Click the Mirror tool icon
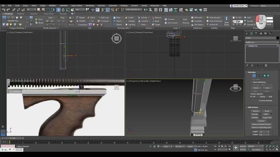The image size is (280, 157). coord(146,10)
